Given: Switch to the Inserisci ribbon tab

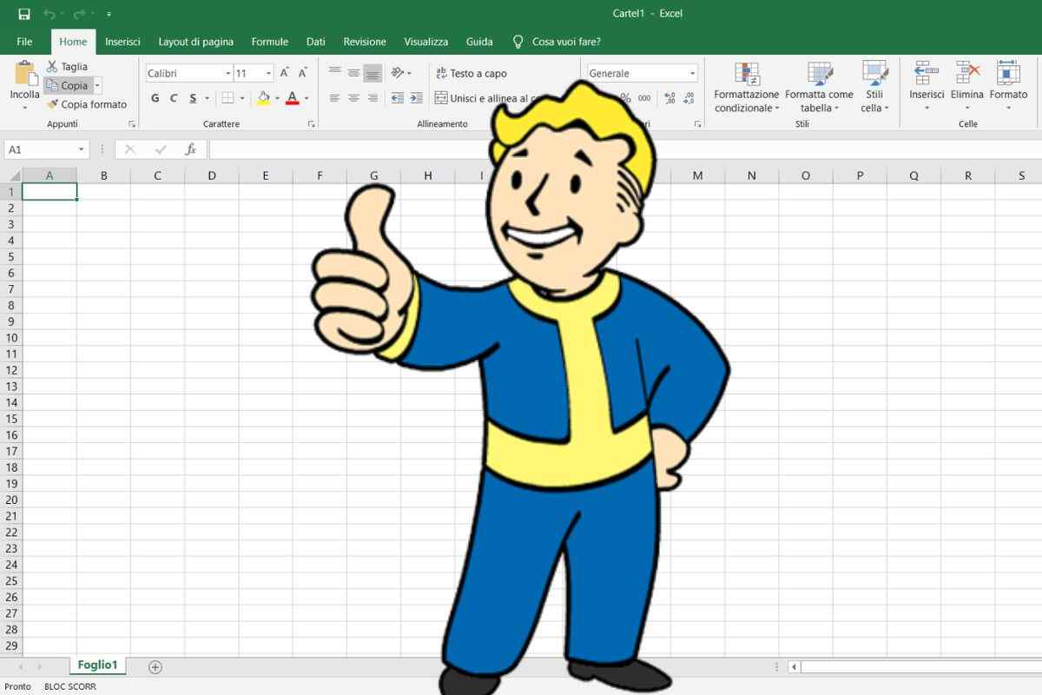Looking at the screenshot, I should coord(122,42).
